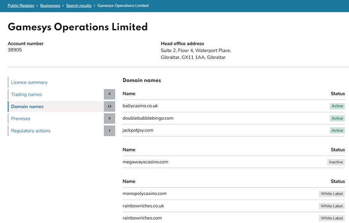Select rainbowriches.co.uk domain text
The image size is (349, 223).
pos(143,206)
